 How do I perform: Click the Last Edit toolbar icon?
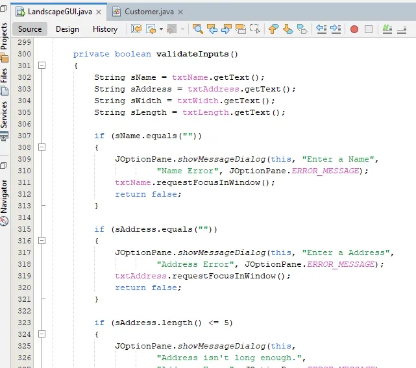pos(136,29)
